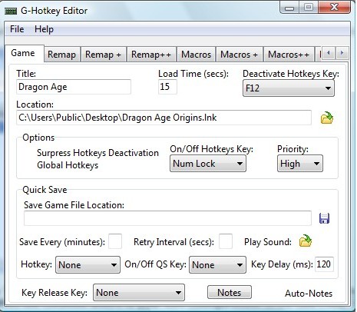Toggle the Auto-Notes option
This screenshot has width=357, height=312.
point(309,294)
